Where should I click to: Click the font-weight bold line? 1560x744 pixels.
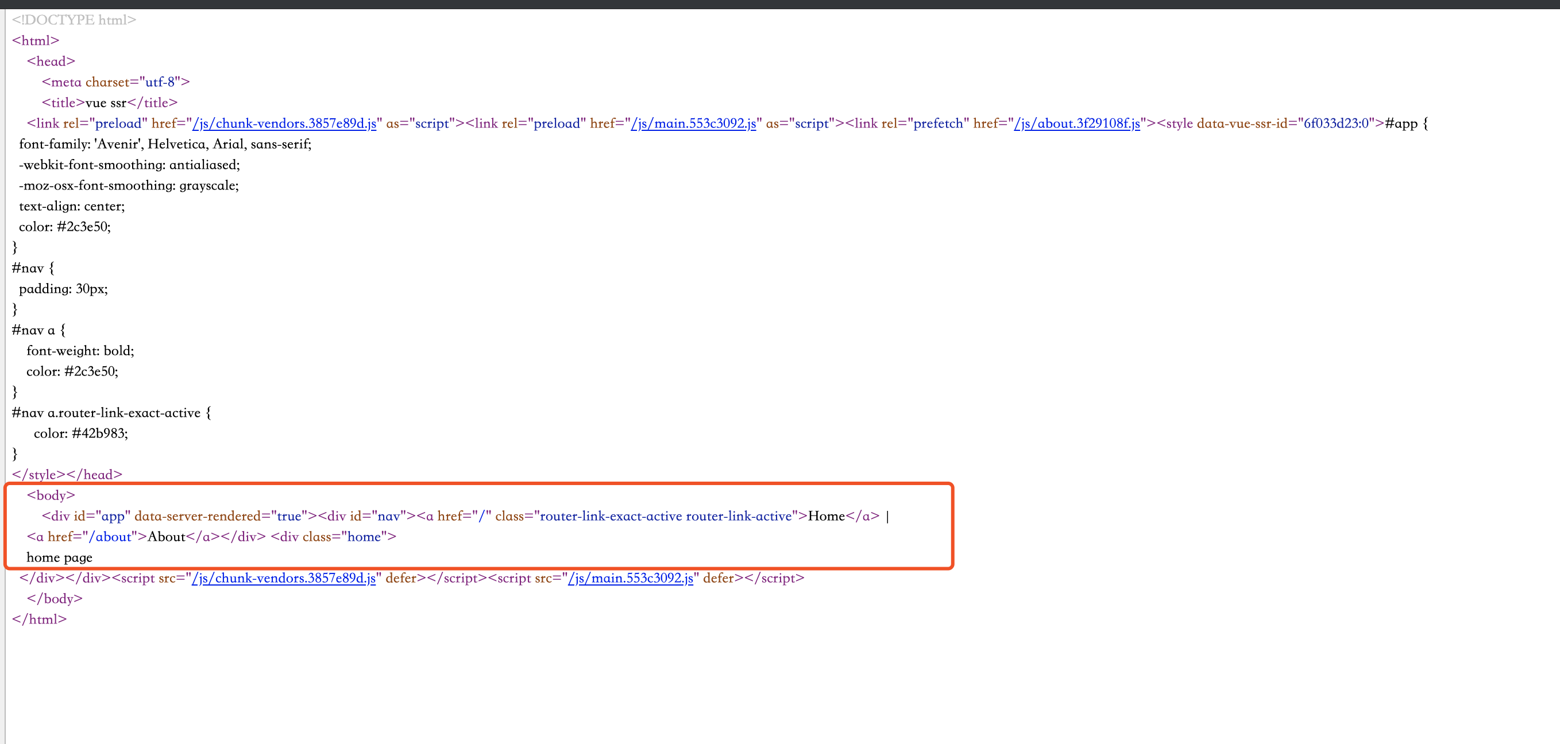(80, 351)
